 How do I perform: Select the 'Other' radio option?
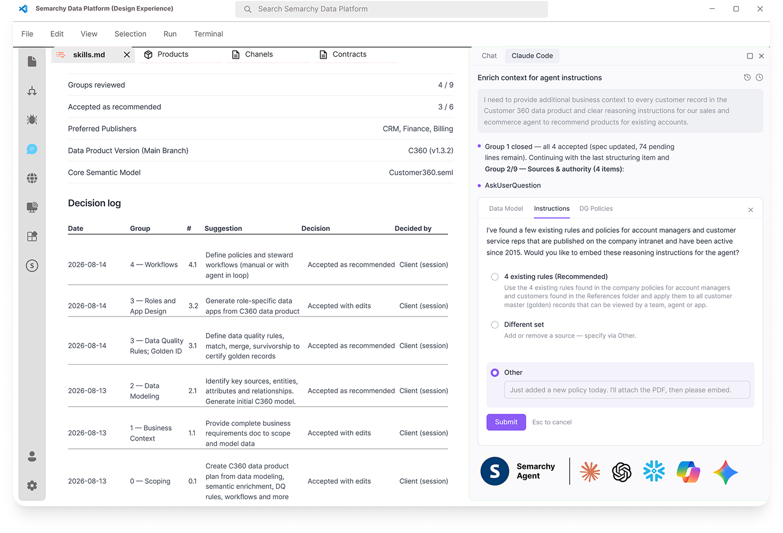495,373
